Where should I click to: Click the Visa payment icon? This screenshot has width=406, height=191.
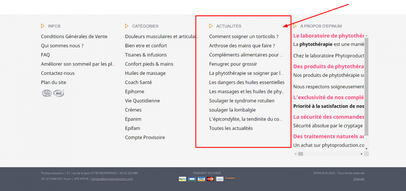click(x=201, y=179)
